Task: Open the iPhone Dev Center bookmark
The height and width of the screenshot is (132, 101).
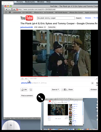Action: 76,12
